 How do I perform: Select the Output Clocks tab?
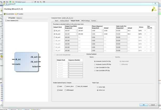coord(75,21)
